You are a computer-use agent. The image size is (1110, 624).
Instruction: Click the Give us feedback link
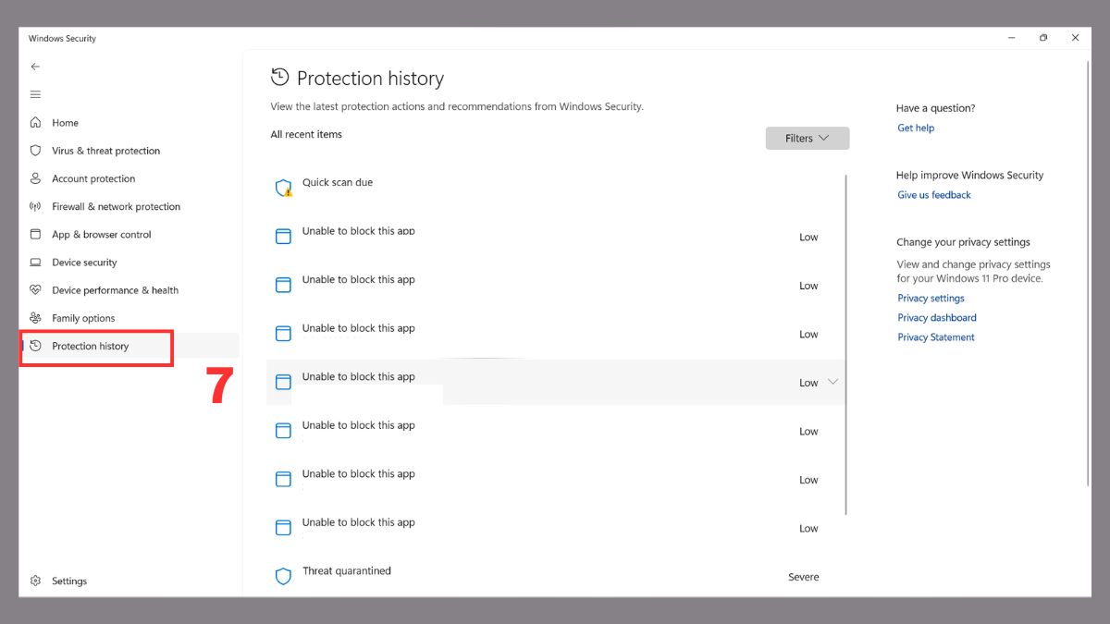(934, 195)
